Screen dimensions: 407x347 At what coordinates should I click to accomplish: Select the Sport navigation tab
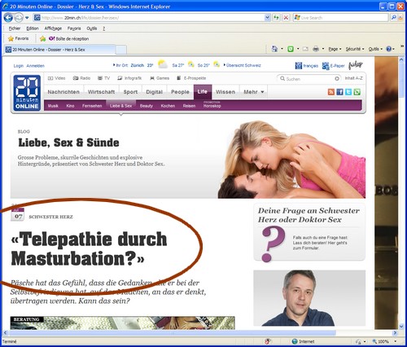(x=130, y=92)
